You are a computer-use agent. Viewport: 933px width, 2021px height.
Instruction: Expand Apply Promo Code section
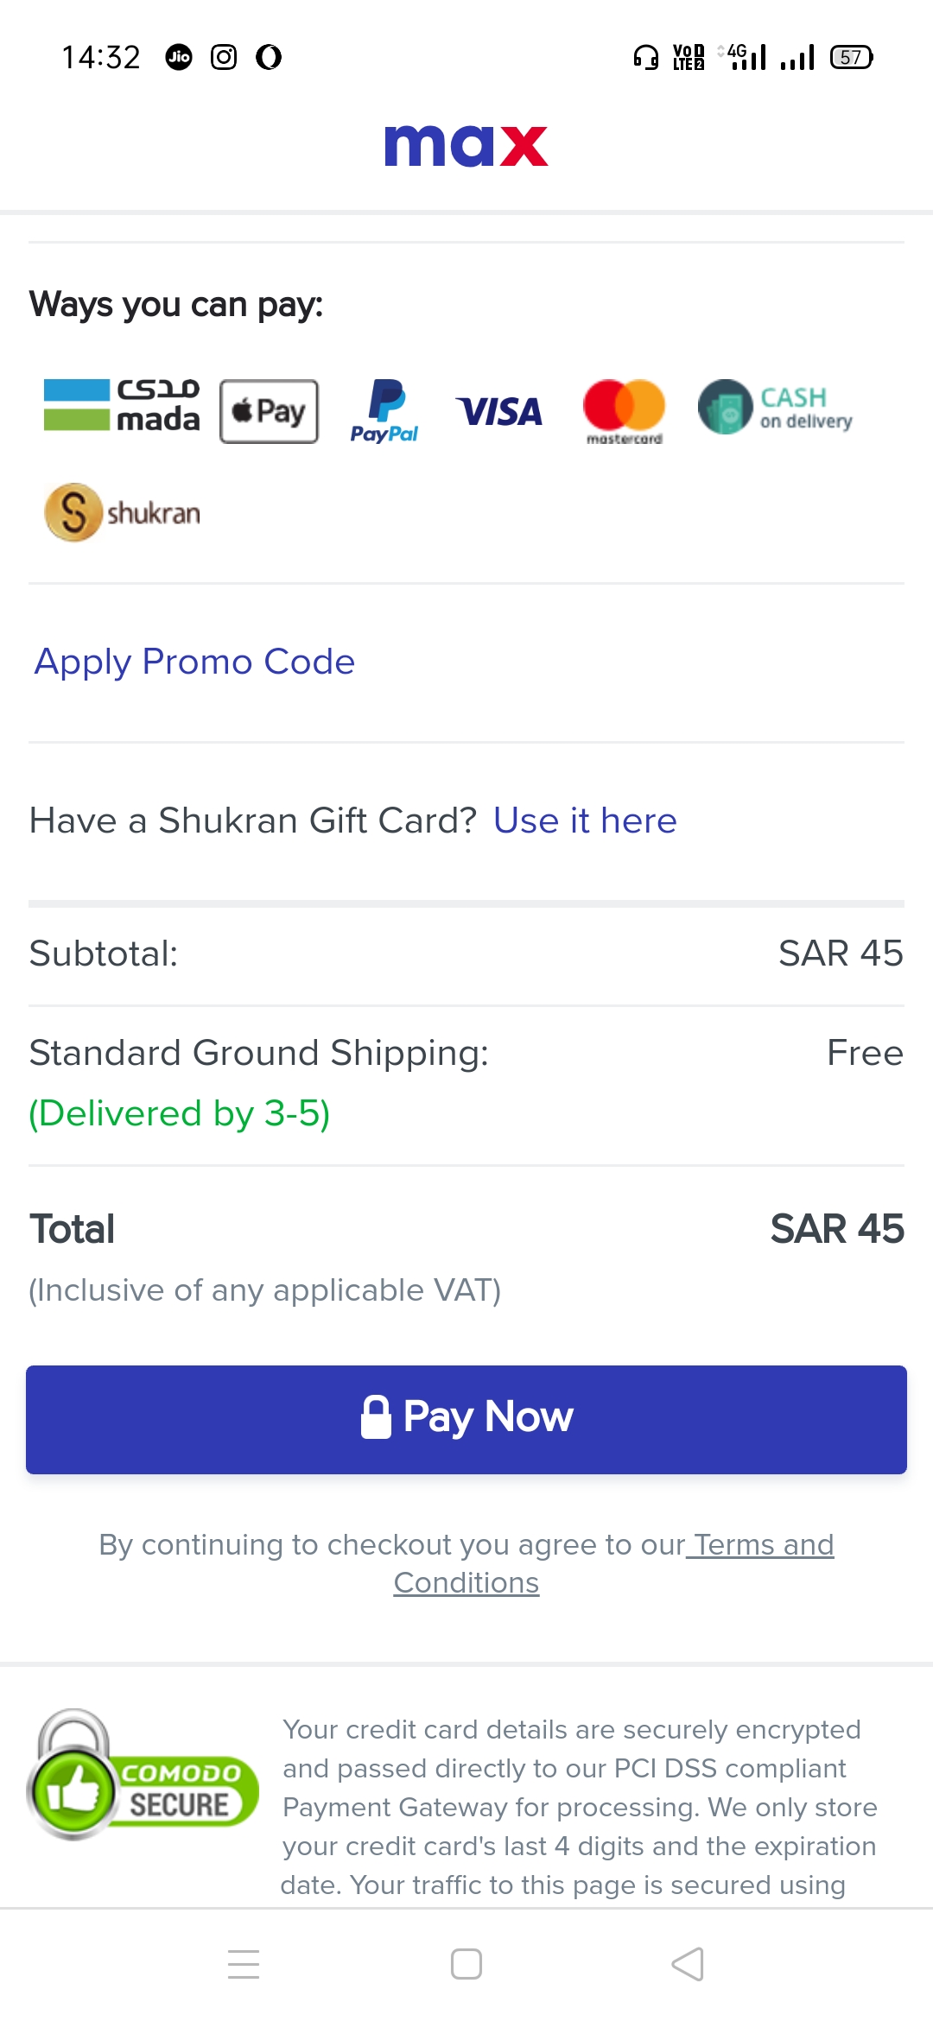click(194, 662)
